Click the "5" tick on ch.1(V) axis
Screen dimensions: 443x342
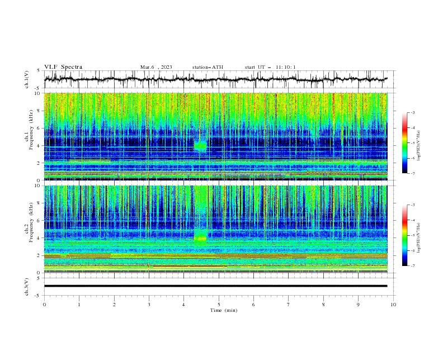pos(39,71)
